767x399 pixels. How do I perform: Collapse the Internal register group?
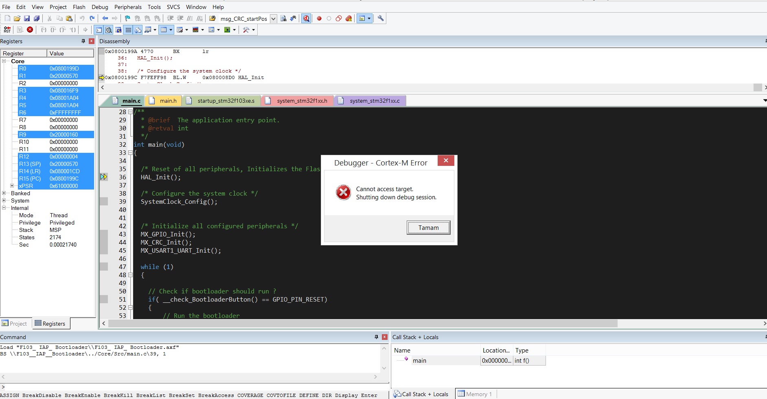pos(4,208)
